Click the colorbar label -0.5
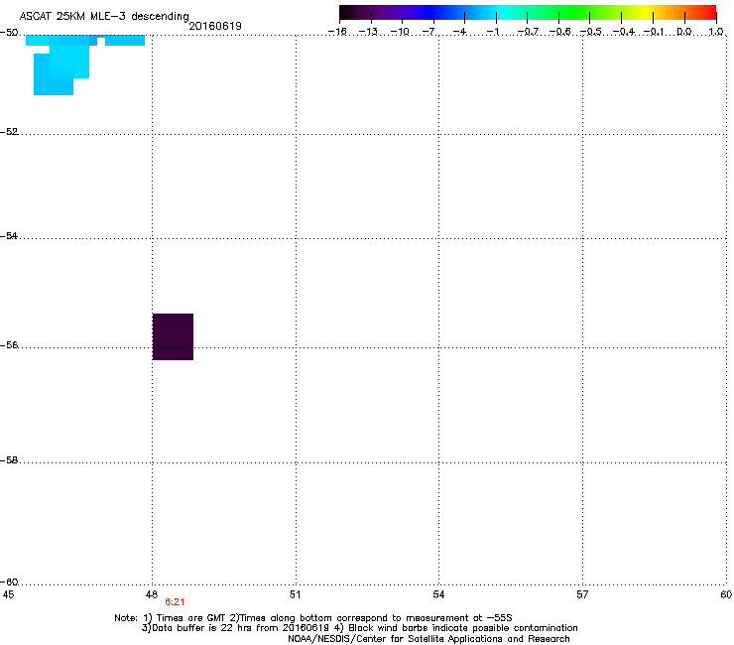734x645 pixels. pos(590,32)
